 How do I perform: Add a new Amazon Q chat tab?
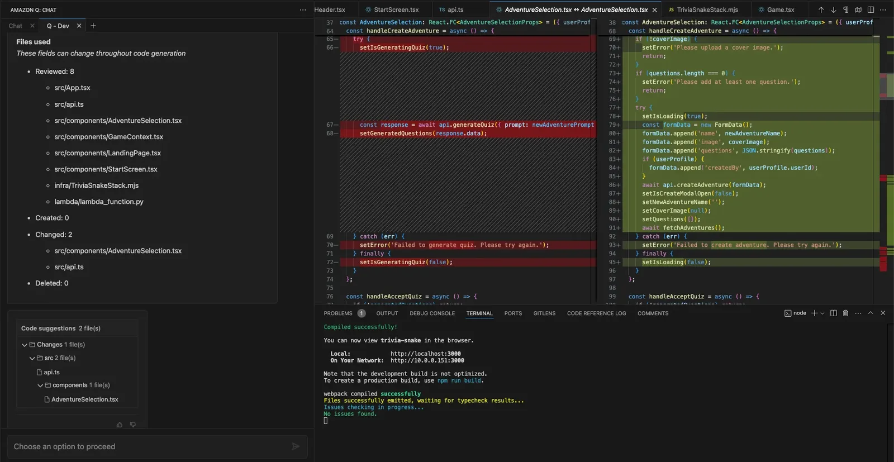click(x=93, y=26)
